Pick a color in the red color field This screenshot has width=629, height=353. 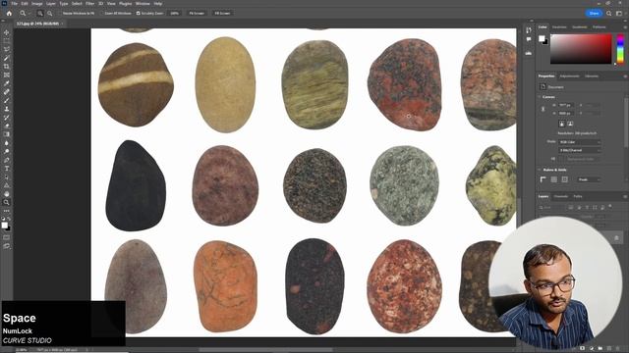tap(581, 49)
